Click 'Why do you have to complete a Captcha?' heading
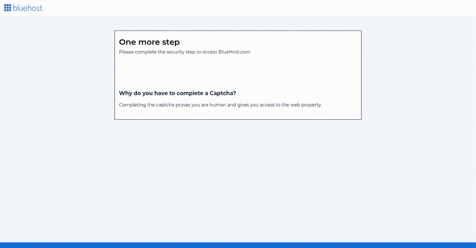The image size is (476, 248). pos(177,93)
